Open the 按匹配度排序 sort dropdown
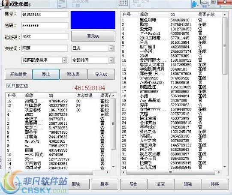 point(45,60)
